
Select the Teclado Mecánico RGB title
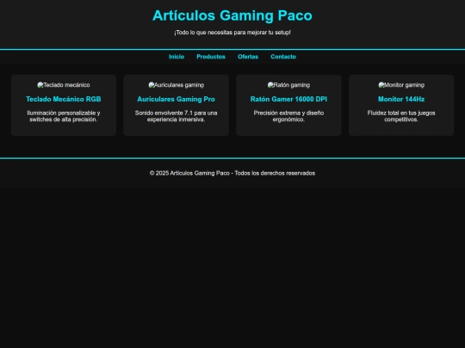(x=64, y=99)
